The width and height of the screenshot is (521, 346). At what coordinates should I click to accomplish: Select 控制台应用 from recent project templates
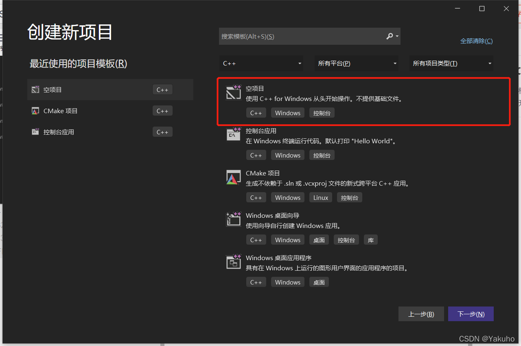[x=81, y=131]
